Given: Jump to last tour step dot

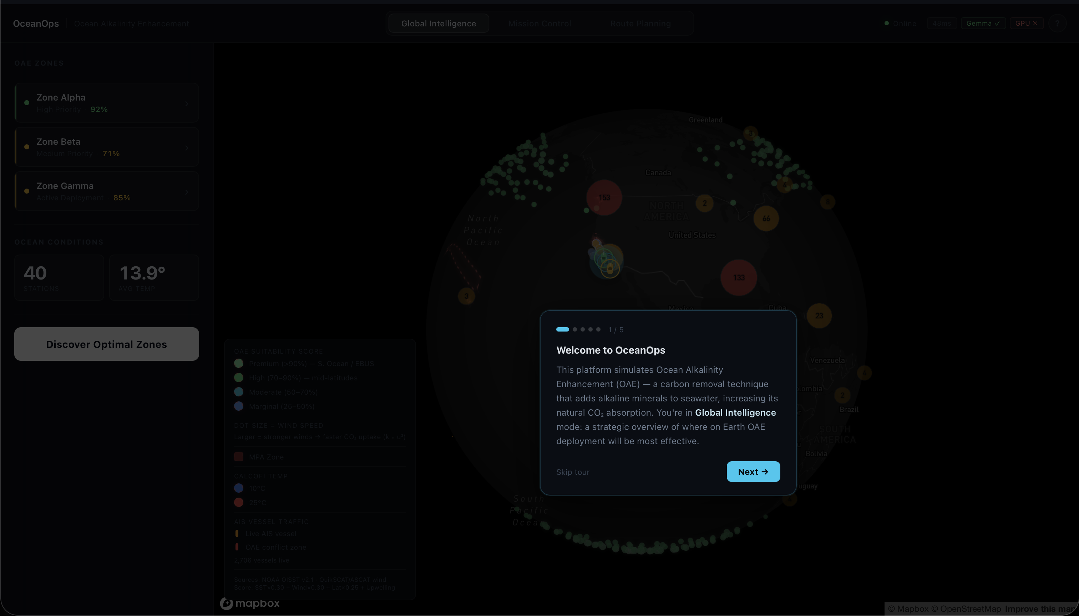Looking at the screenshot, I should coord(598,329).
